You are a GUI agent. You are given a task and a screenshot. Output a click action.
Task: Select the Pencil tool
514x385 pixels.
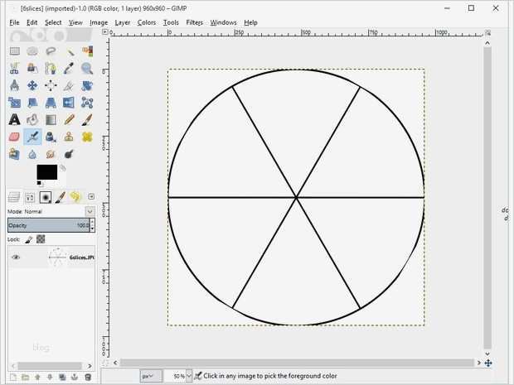(69, 120)
